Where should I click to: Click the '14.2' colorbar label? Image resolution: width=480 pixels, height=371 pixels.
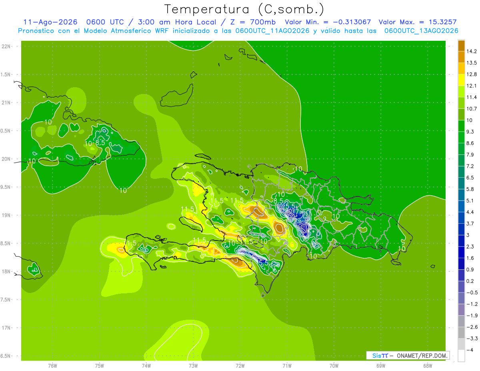(472, 51)
